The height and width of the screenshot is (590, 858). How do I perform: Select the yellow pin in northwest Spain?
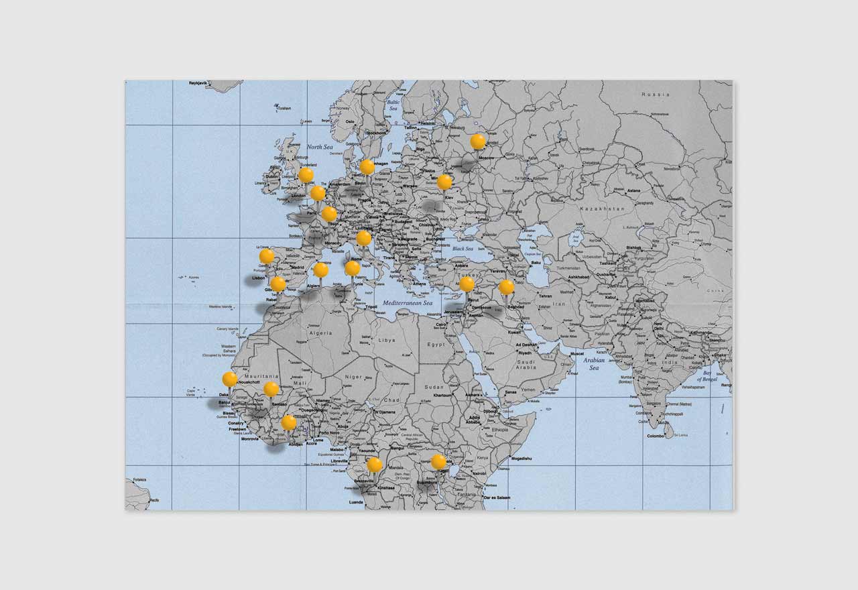267,256
